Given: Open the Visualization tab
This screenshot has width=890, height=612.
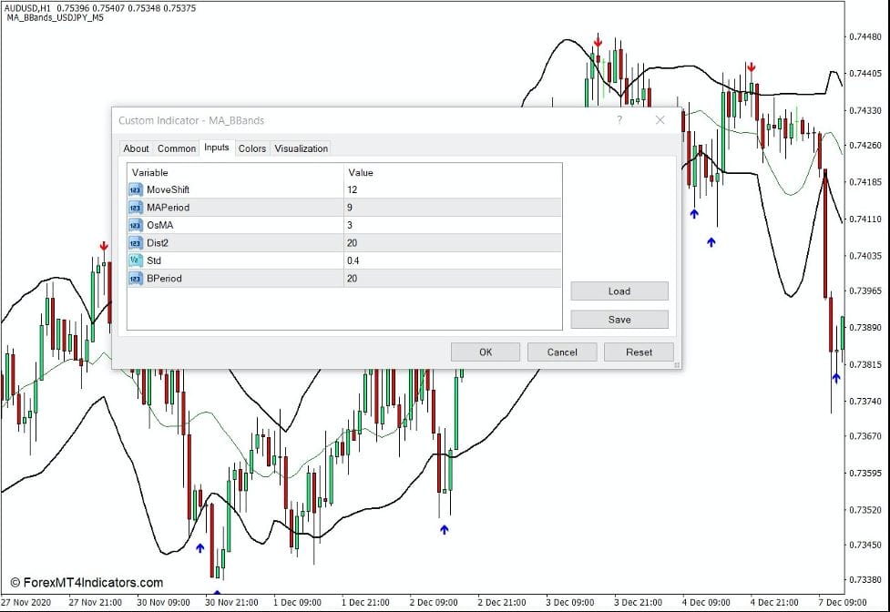Looking at the screenshot, I should pos(302,148).
